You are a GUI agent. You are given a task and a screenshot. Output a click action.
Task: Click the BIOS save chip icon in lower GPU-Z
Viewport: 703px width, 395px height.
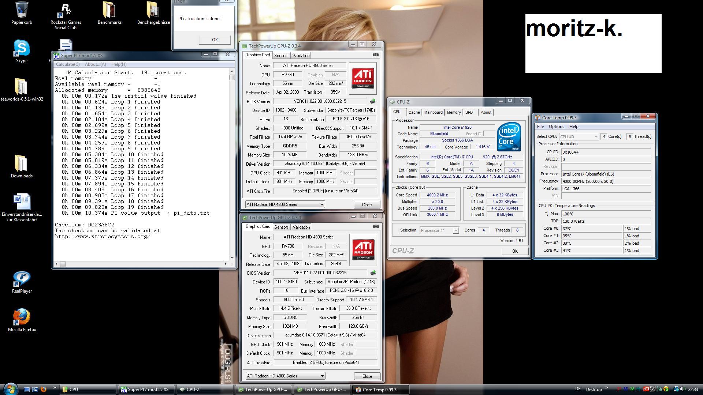click(373, 273)
